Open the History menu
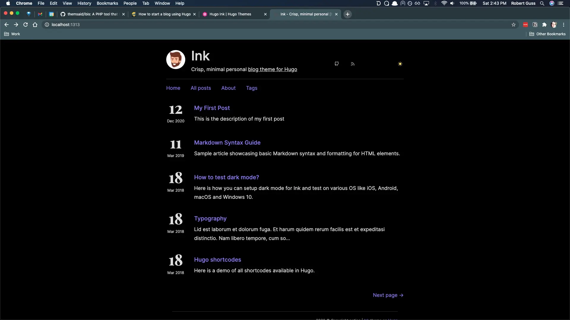This screenshot has height=320, width=570. pos(84,3)
